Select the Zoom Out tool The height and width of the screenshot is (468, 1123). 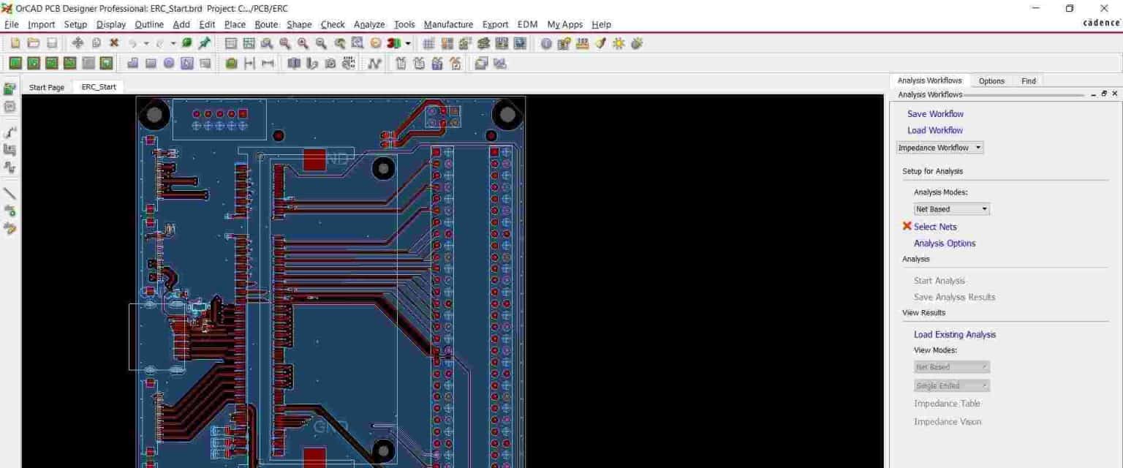click(x=321, y=44)
